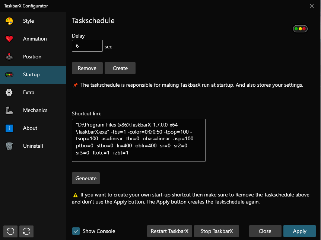
Task: Click the Shortcut link label
Action: [x=86, y=113]
